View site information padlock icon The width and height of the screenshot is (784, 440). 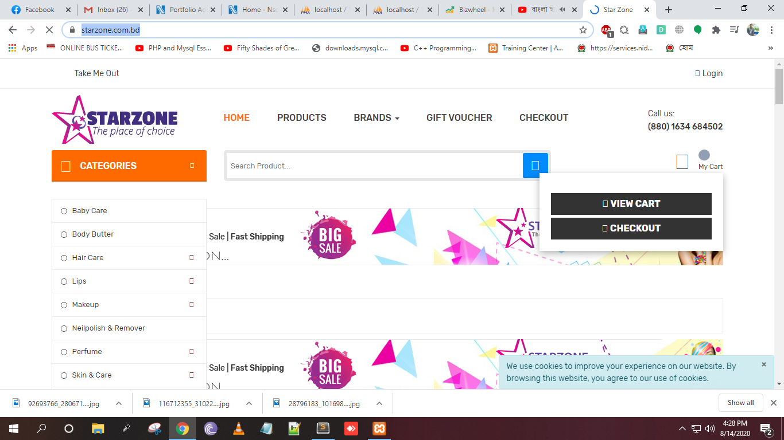72,30
